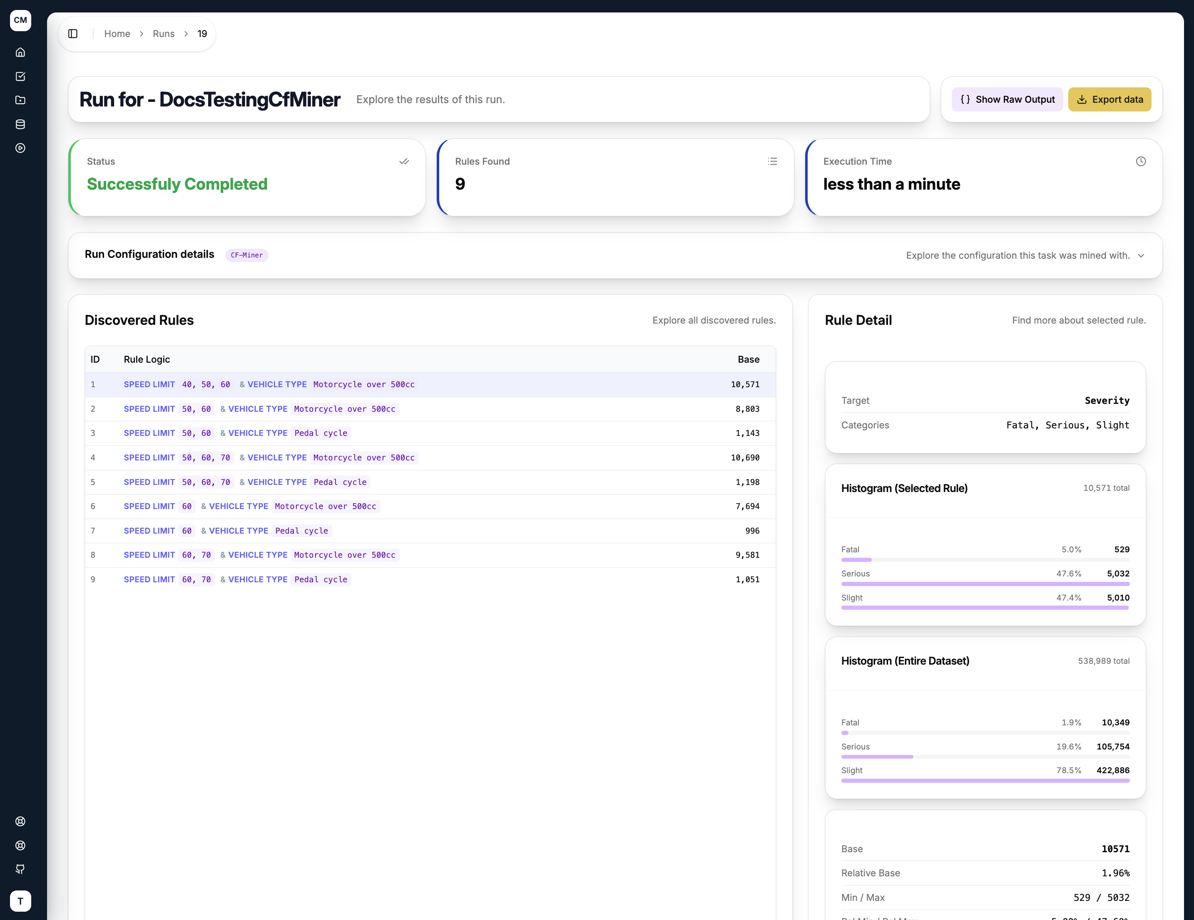Go to Runs breadcrumb
The width and height of the screenshot is (1194, 920).
164,34
